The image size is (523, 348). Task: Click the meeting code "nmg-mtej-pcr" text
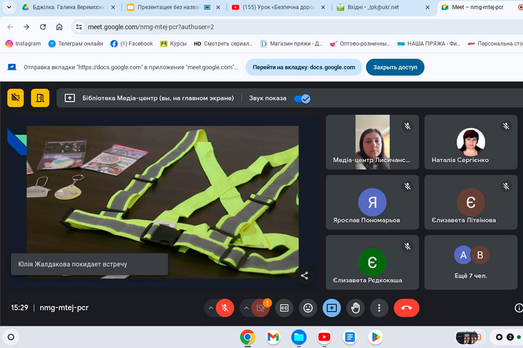pos(64,308)
